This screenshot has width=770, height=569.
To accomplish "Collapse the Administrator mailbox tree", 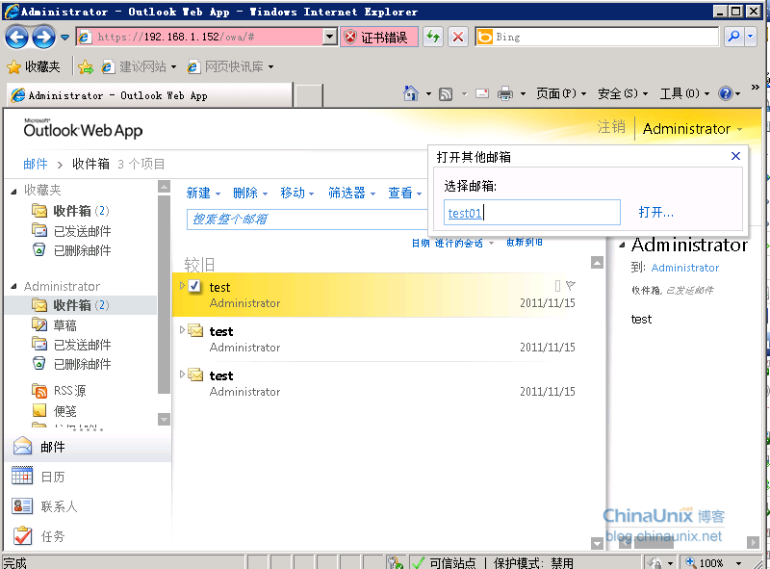I will (x=13, y=286).
